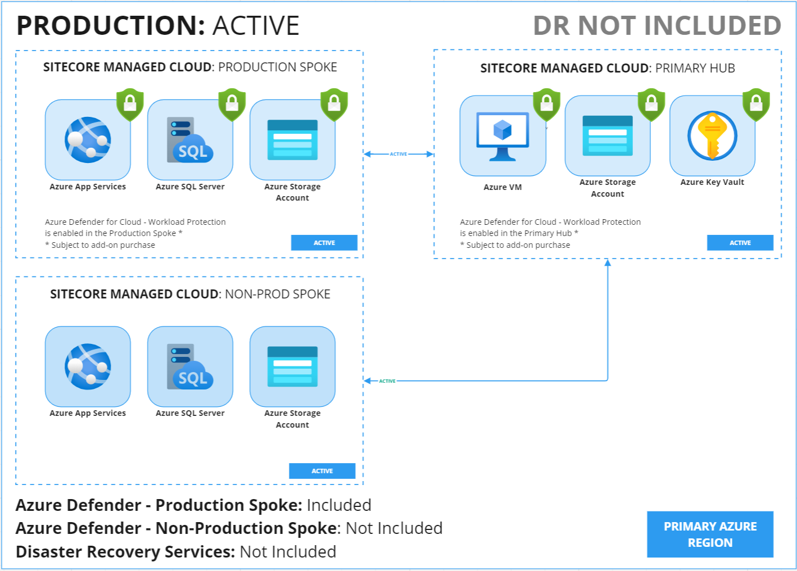This screenshot has width=797, height=571.
Task: Click the Non-Prod Spoke Azure App Services label
Action: (88, 413)
